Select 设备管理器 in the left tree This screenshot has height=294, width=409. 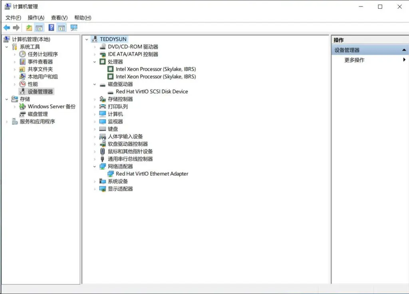tap(40, 91)
